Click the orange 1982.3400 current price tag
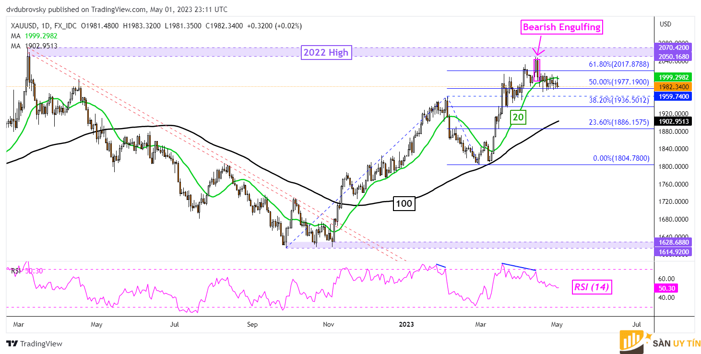 click(674, 87)
